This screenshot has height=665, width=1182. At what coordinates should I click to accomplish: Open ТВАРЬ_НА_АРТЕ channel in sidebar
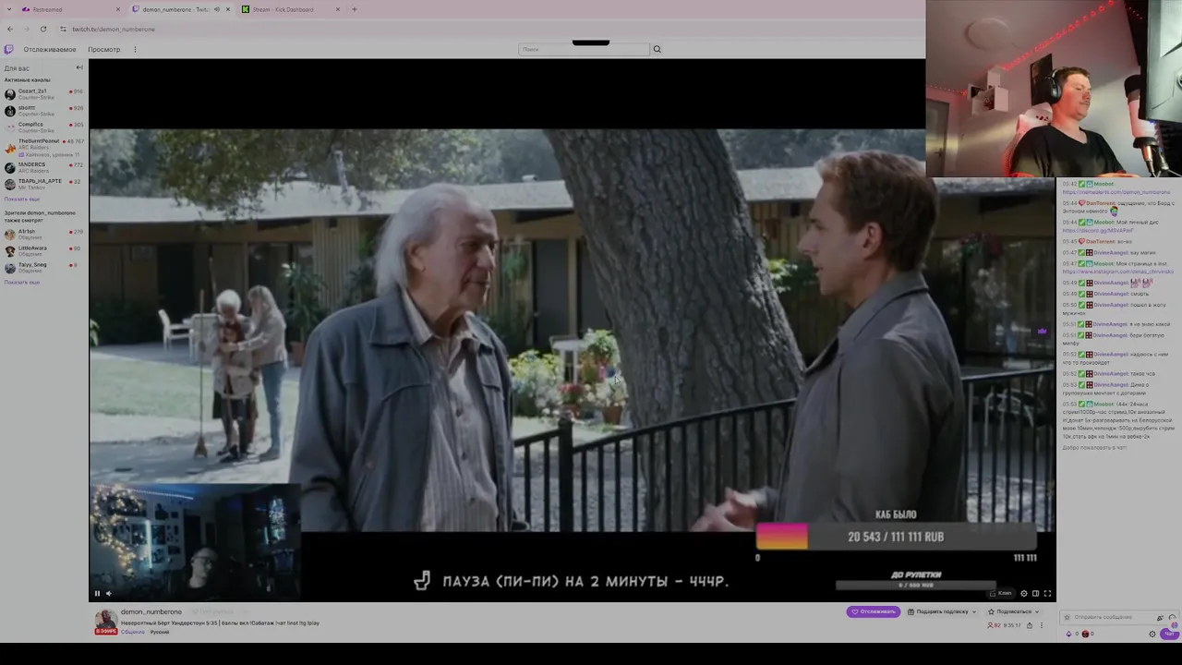pyautogui.click(x=43, y=184)
